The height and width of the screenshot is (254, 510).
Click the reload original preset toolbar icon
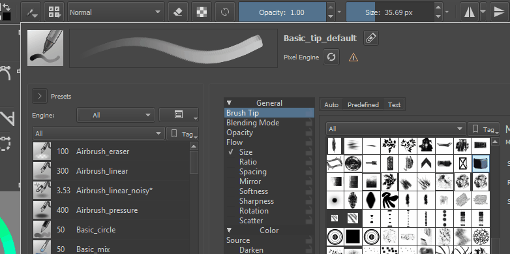click(225, 12)
